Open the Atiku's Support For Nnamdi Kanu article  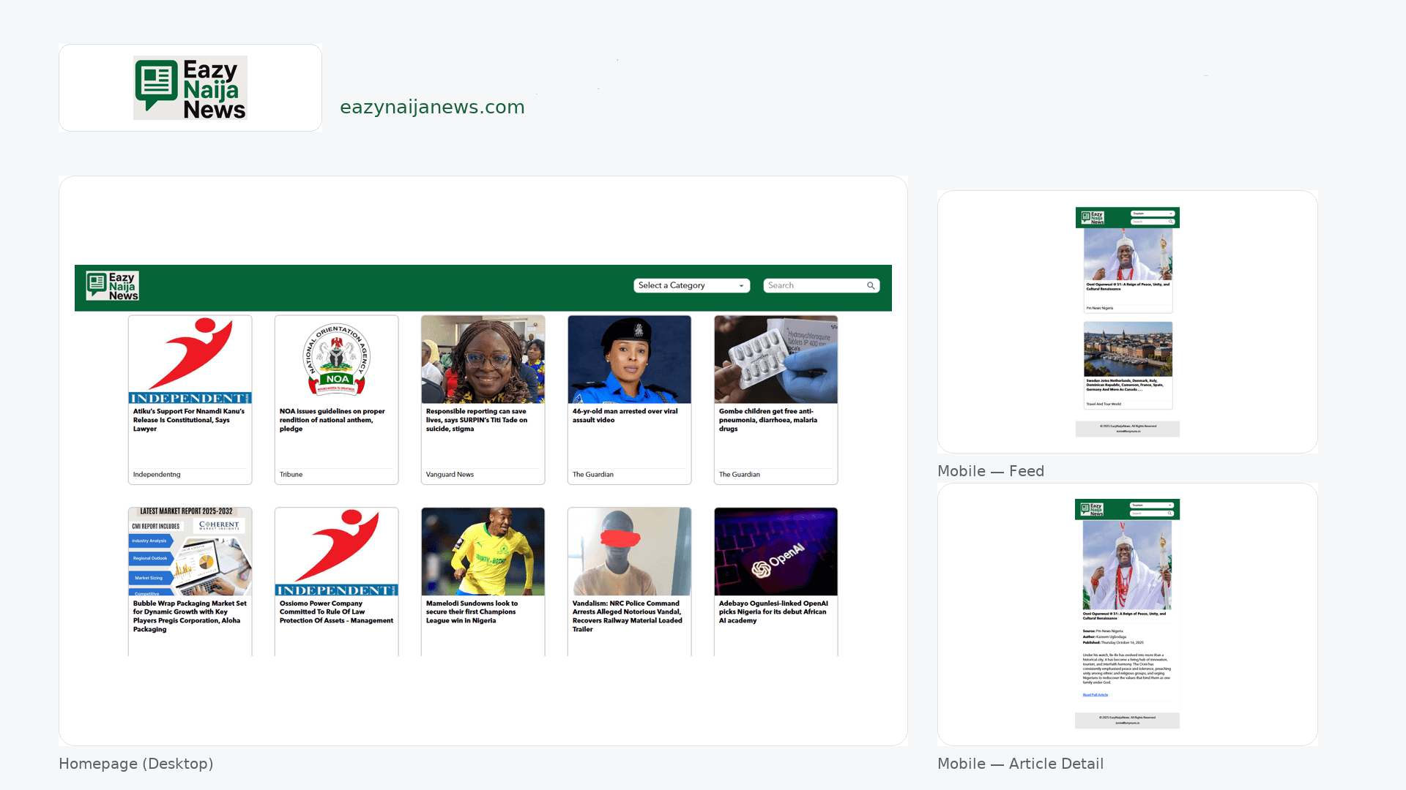pyautogui.click(x=189, y=420)
